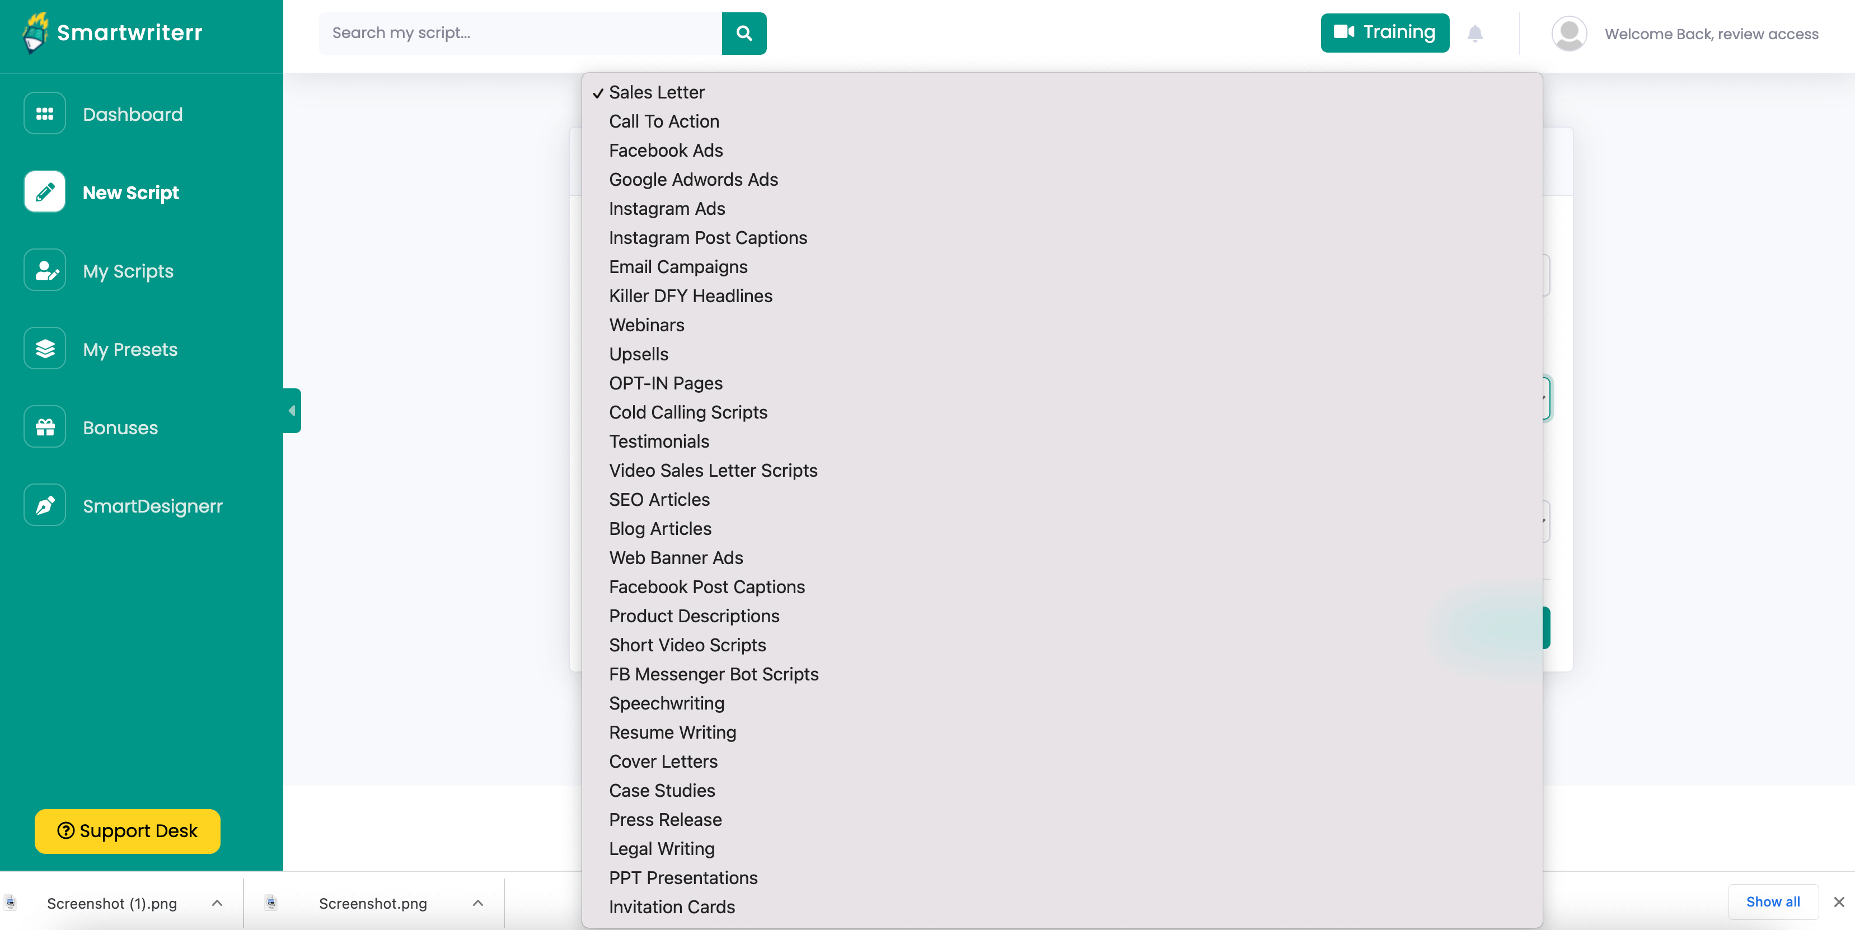
Task: Select Email Campaigns from script type list
Action: (677, 266)
